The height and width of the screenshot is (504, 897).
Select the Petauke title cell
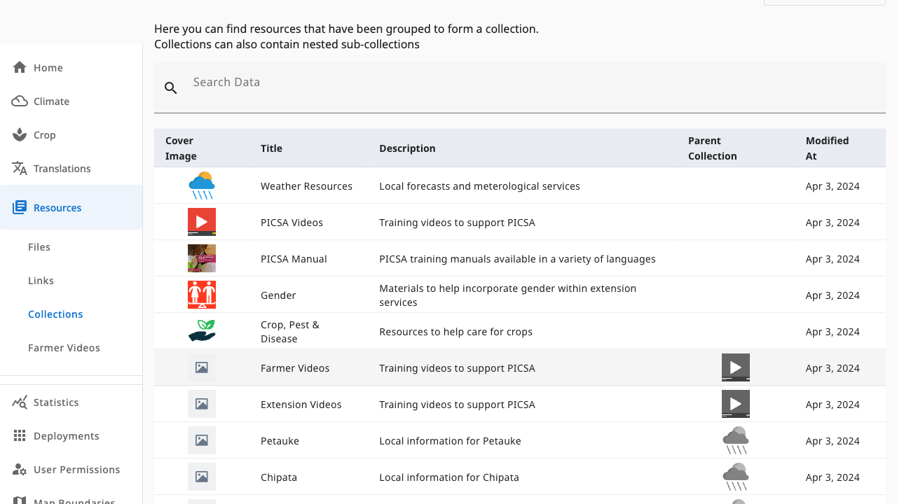click(280, 440)
